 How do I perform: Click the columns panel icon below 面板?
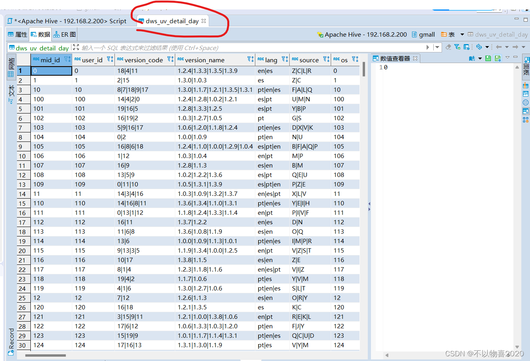(x=526, y=86)
